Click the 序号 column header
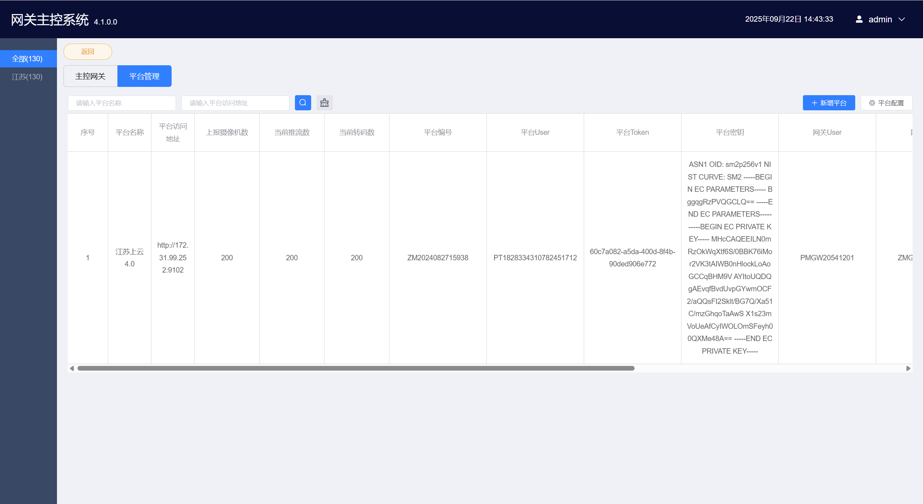 click(88, 132)
